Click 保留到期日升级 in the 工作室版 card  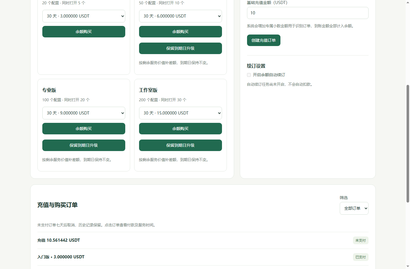181,145
